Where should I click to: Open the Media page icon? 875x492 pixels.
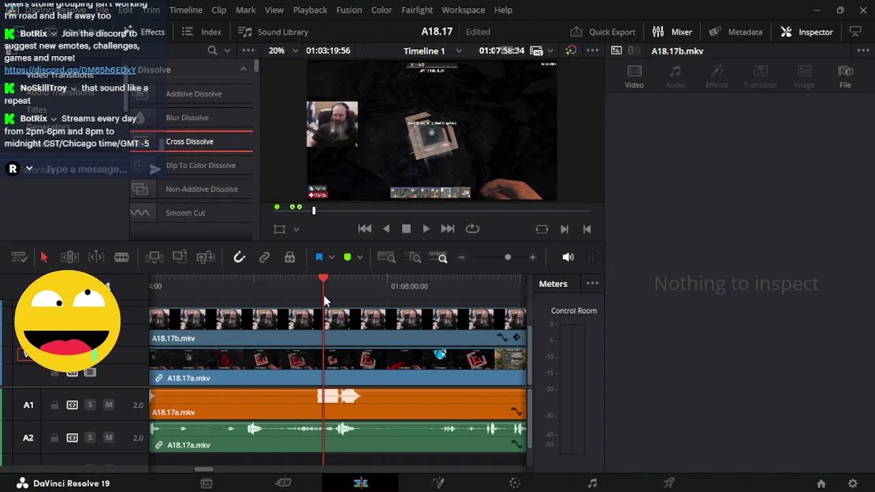[206, 483]
